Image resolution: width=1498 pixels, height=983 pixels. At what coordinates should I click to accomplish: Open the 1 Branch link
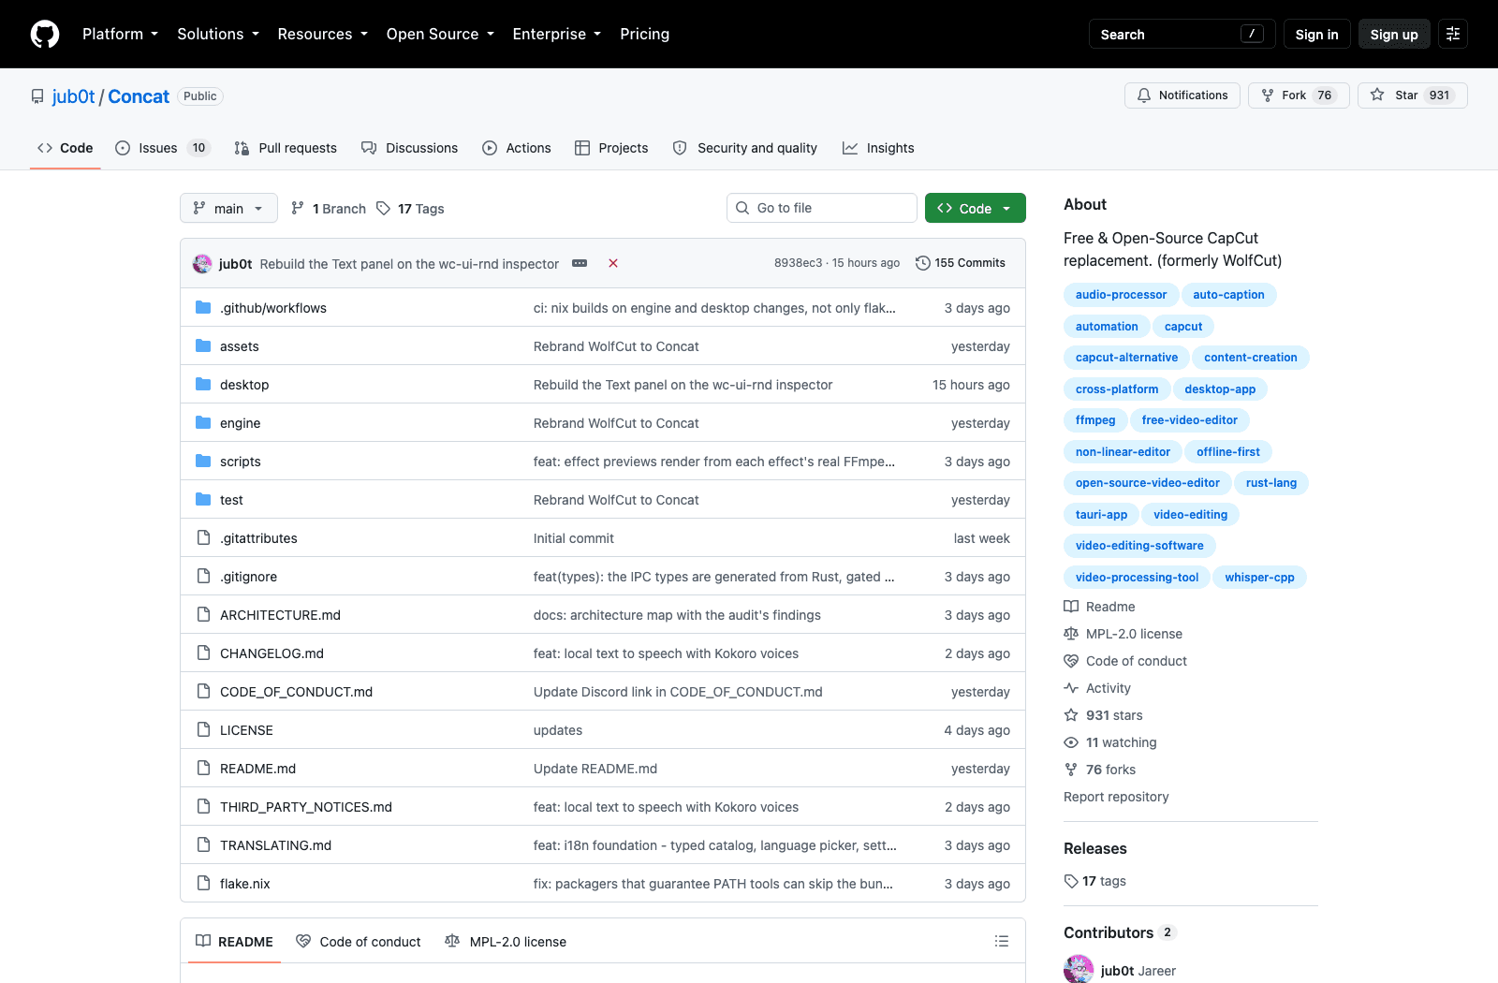click(329, 208)
